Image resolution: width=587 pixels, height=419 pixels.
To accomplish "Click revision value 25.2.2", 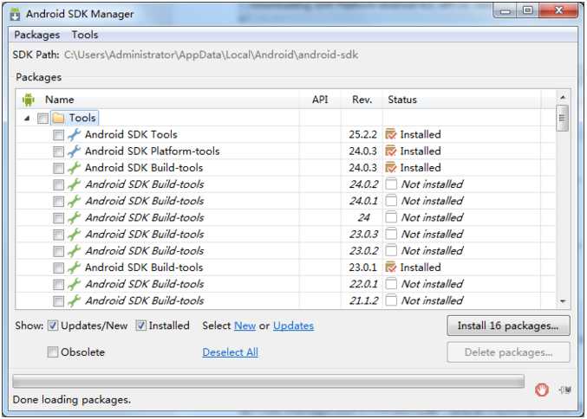I will click(x=362, y=134).
